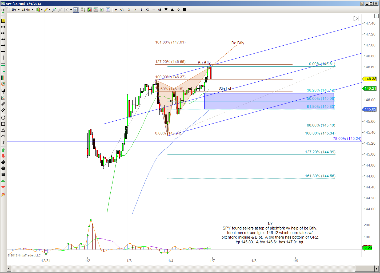Open the drawing pencil tools menu
This screenshot has height=273, width=380.
pos(47,10)
